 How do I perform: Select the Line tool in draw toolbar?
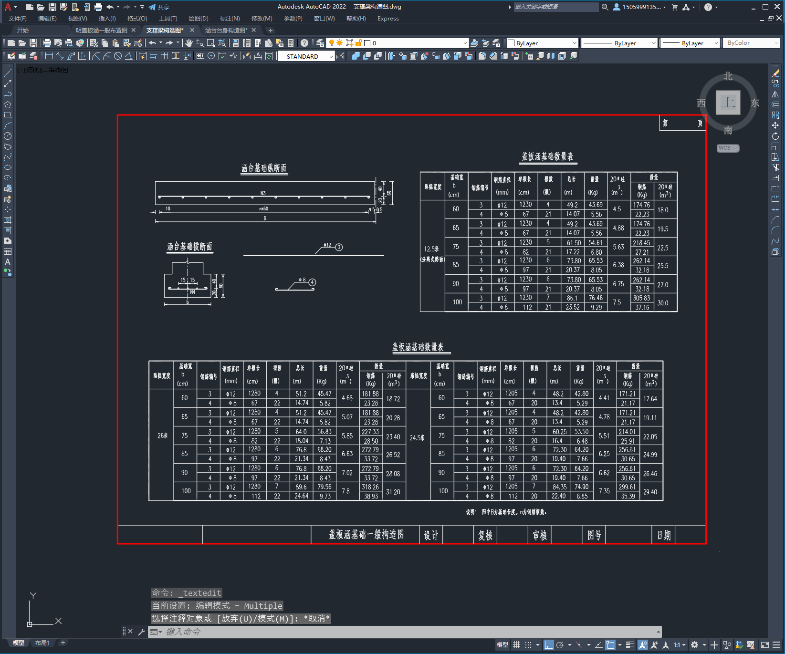(8, 73)
